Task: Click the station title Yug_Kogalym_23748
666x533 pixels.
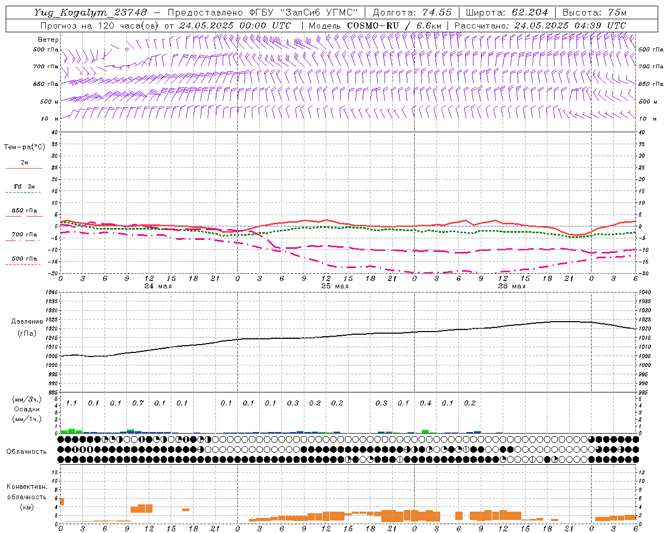Action: (91, 12)
